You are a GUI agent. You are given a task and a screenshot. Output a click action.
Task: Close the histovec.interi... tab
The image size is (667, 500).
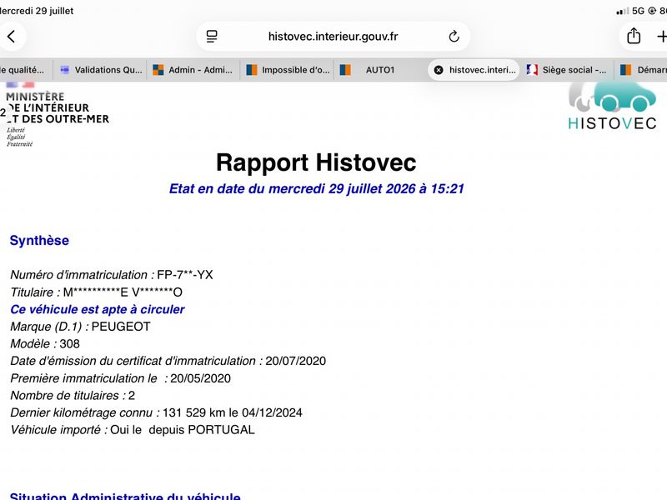click(x=439, y=70)
